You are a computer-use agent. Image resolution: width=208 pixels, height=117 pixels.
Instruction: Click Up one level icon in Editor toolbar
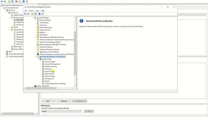(32, 14)
